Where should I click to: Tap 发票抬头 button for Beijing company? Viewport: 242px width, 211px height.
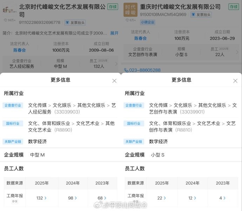point(75,23)
